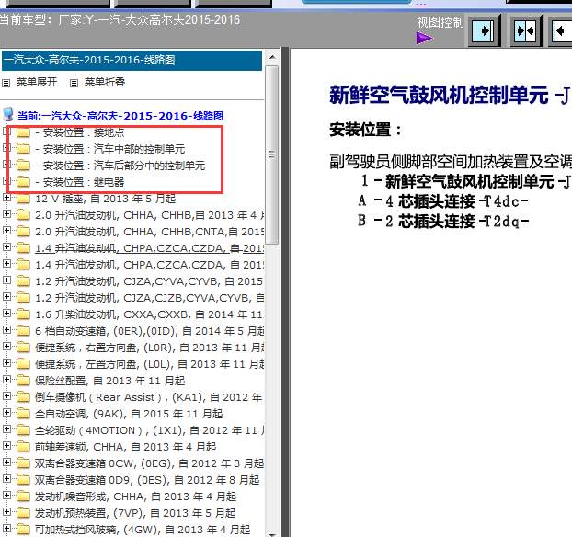This screenshot has width=572, height=537.
Task: Expand the 12 V 插座 tree node
Action: pos(6,198)
